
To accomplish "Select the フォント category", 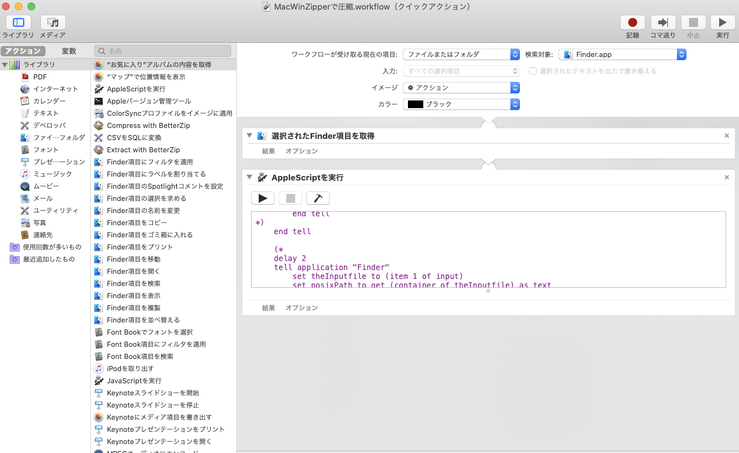I will [x=45, y=150].
